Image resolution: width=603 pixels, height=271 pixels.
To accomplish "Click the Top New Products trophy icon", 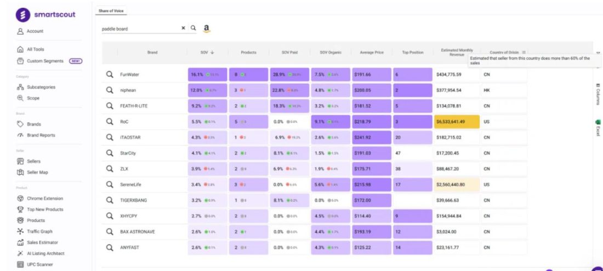I will point(20,209).
